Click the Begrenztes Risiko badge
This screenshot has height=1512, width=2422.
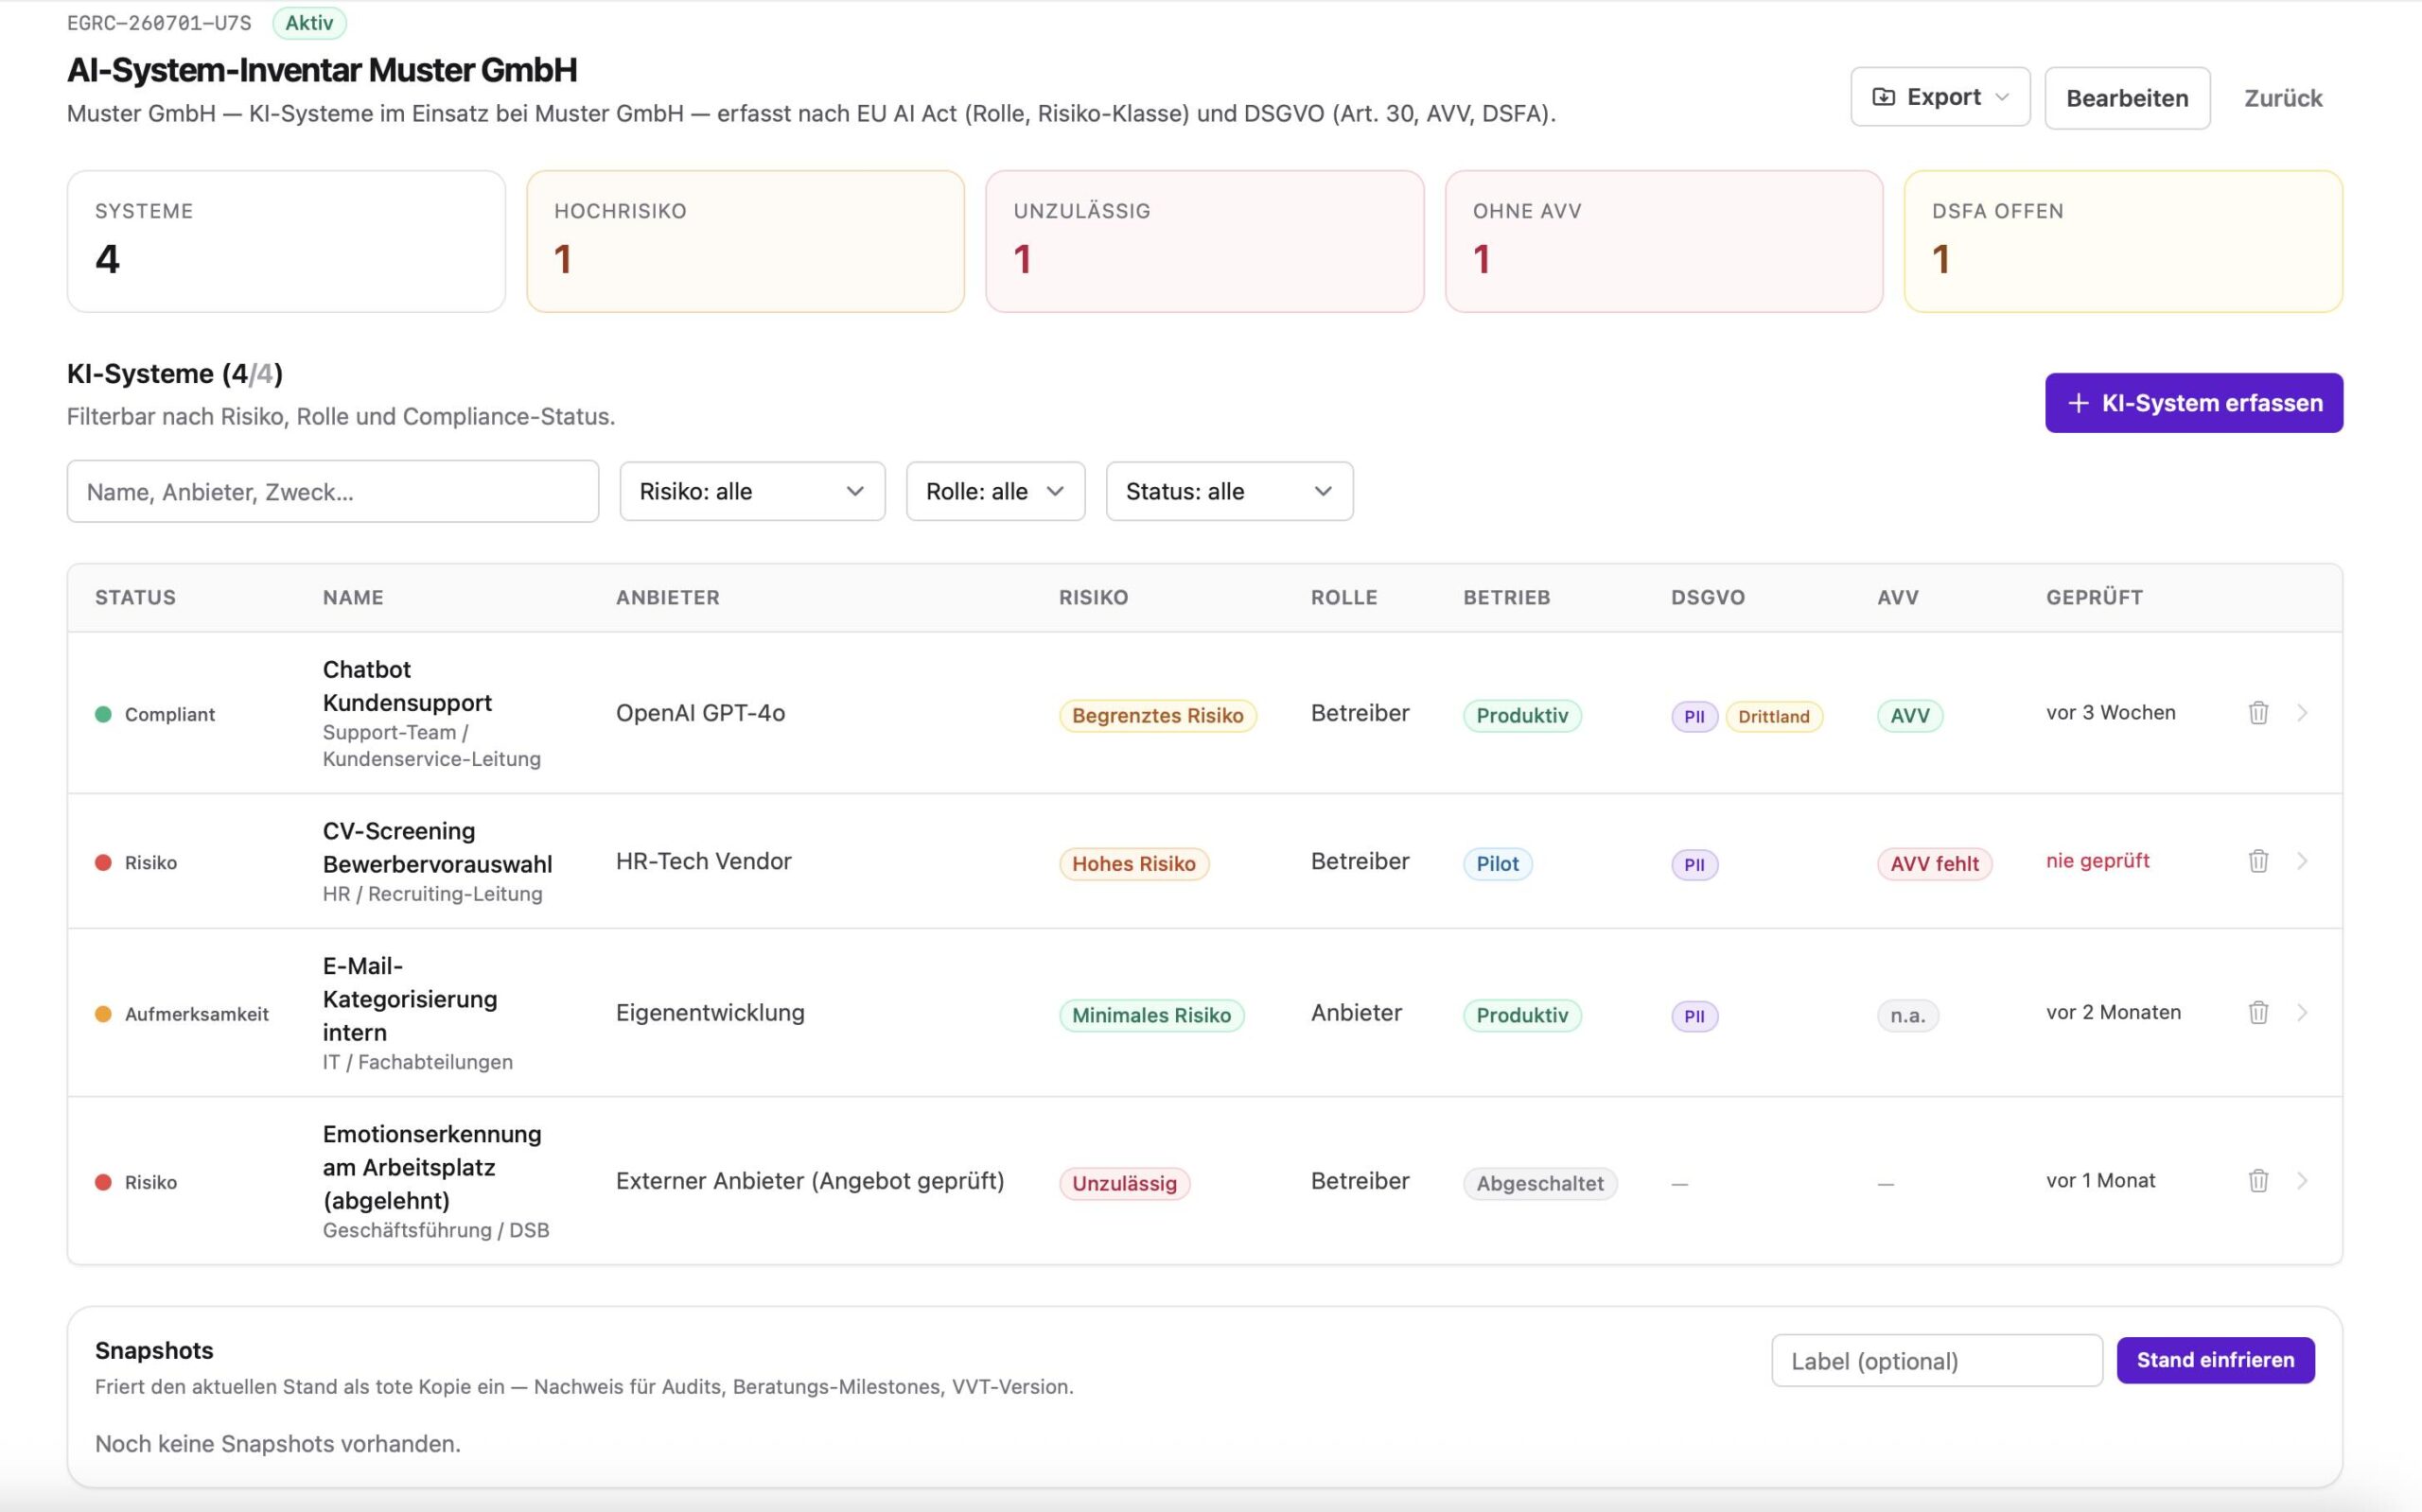point(1157,715)
